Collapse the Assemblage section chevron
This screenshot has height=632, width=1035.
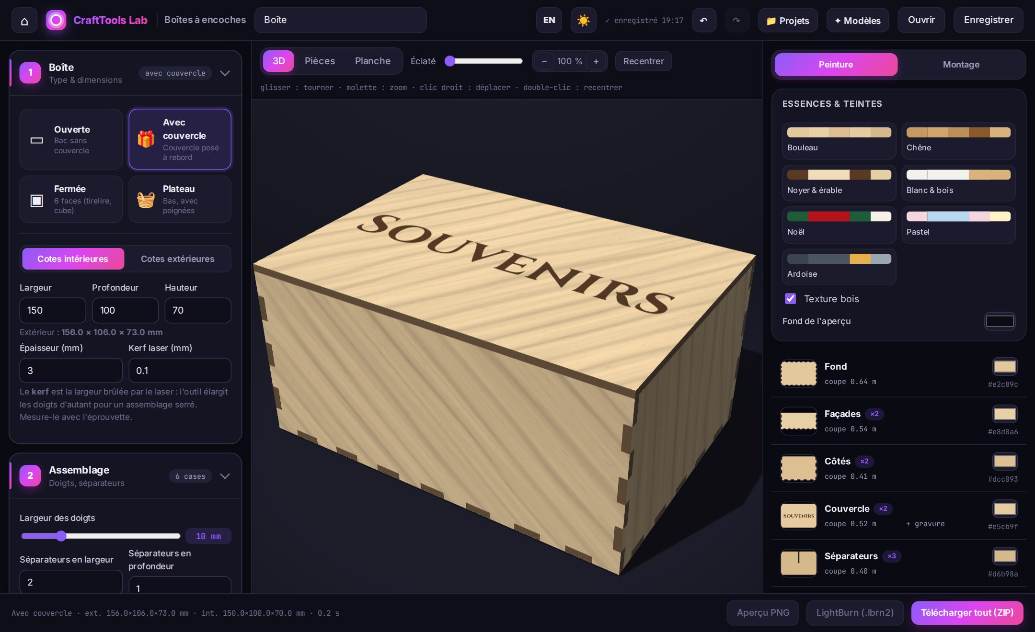[x=225, y=476]
